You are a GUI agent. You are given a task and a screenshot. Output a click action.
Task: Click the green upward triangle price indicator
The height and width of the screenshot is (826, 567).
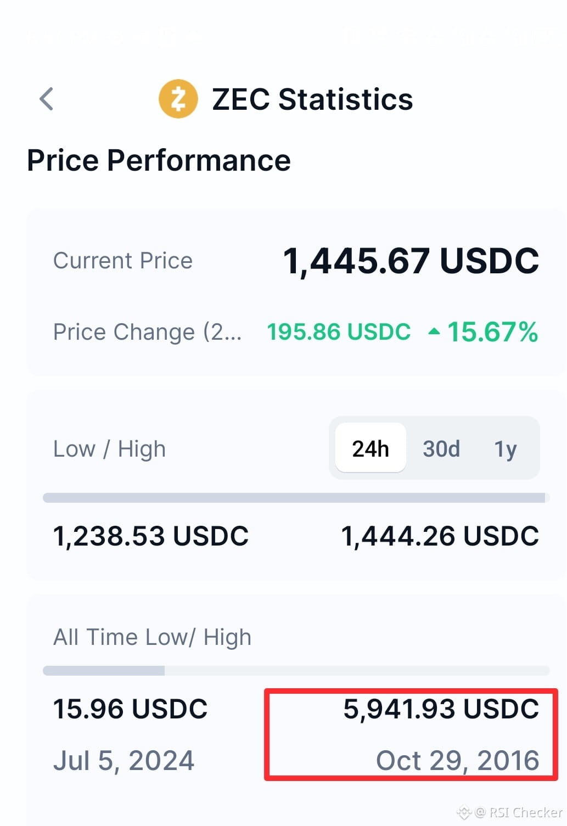tap(434, 331)
